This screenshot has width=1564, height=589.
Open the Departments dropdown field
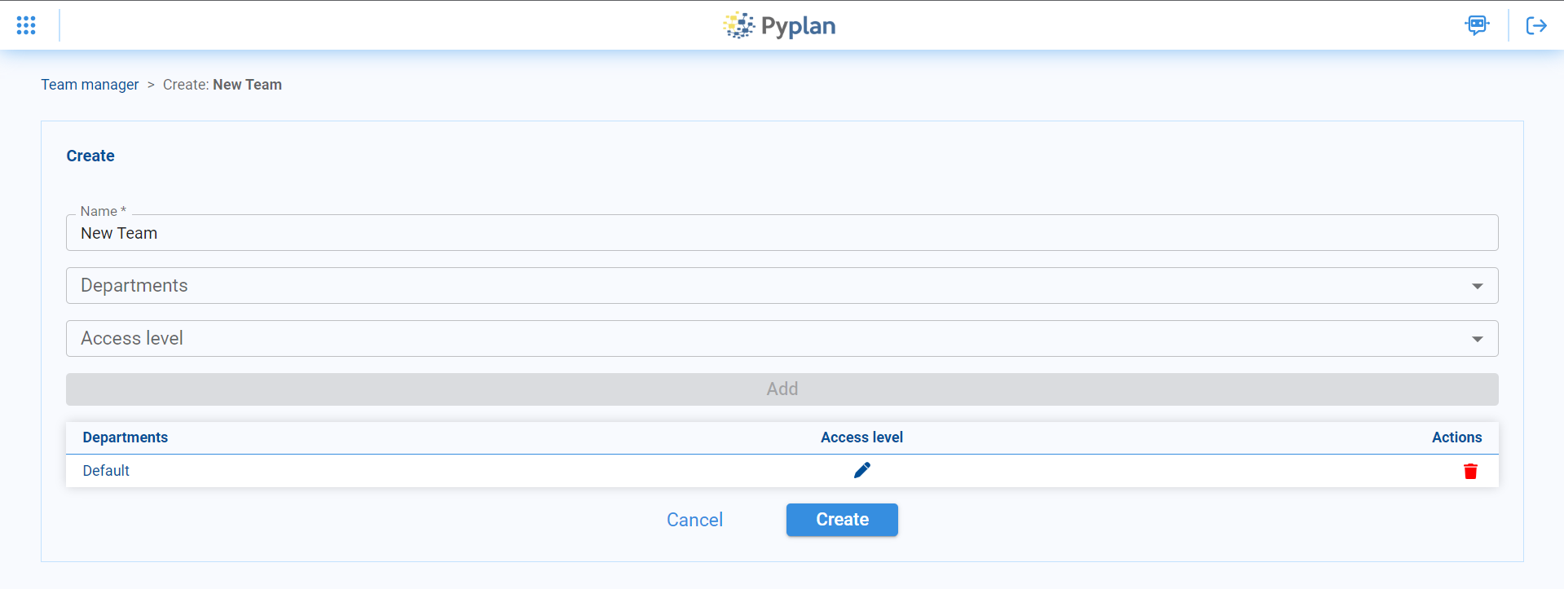(x=766, y=286)
